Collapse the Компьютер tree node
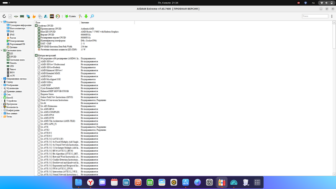This screenshot has width=336, height=189. [x=2, y=22]
